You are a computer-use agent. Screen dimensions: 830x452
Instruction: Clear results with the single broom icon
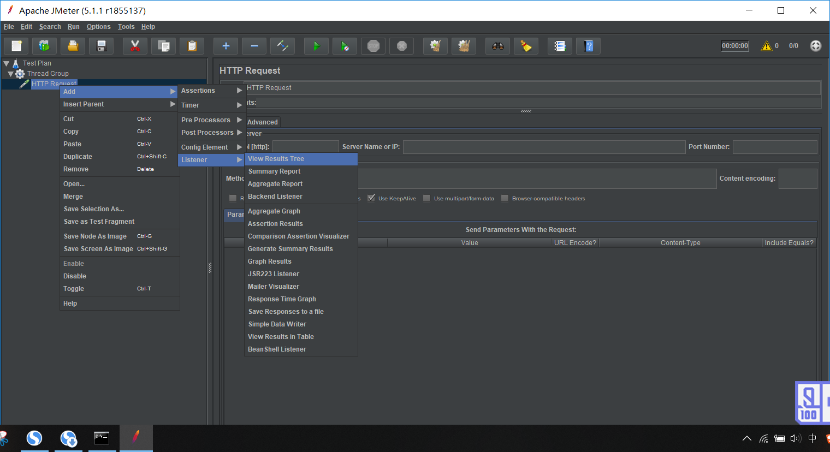pos(435,46)
